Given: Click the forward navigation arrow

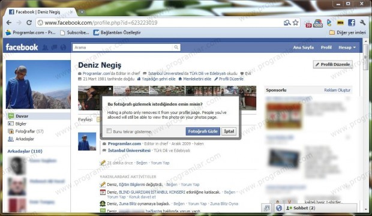Looking at the screenshot, I should click(19, 23).
